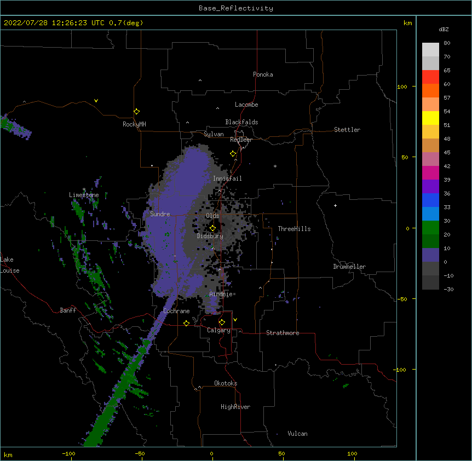Screen dimensions: 472x461
Task: Click the 57 value in dBZ legend
Action: pos(447,98)
